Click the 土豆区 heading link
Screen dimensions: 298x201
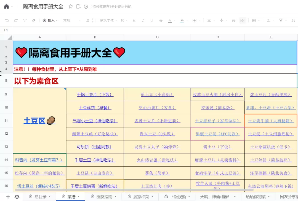(39, 121)
